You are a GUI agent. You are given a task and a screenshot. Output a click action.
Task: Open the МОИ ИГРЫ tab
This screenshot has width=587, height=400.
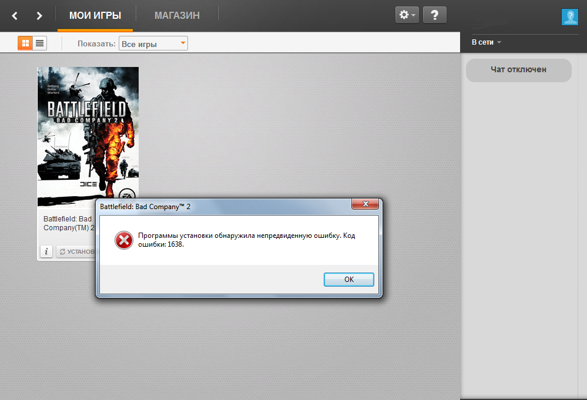(95, 15)
